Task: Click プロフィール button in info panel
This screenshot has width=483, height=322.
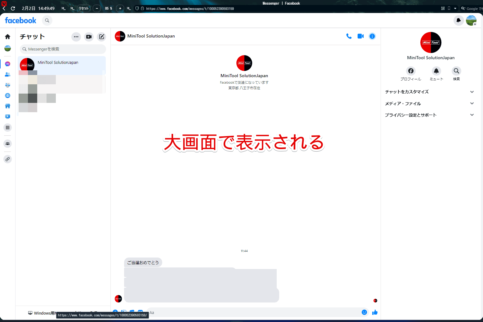Action: point(411,74)
